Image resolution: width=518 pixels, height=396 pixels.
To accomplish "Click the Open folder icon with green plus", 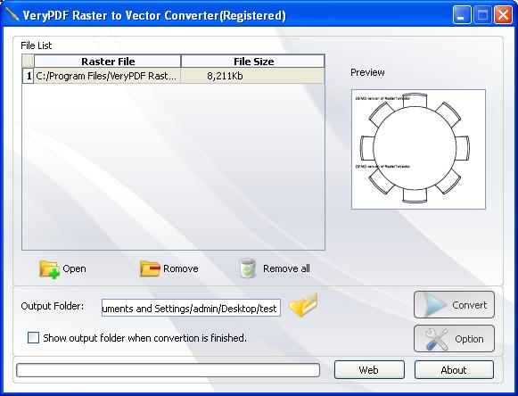I will (49, 269).
